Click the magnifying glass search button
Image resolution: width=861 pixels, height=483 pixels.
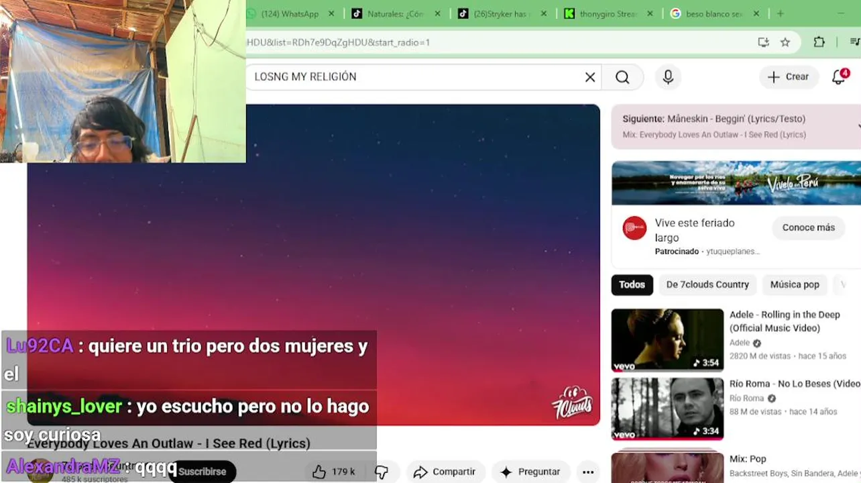[x=622, y=77]
